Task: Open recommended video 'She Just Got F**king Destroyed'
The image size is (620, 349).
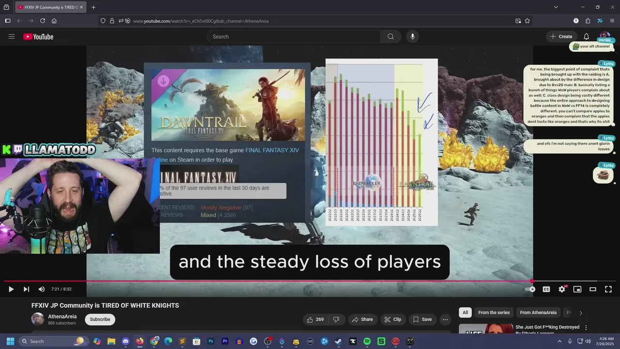Action: (547, 330)
